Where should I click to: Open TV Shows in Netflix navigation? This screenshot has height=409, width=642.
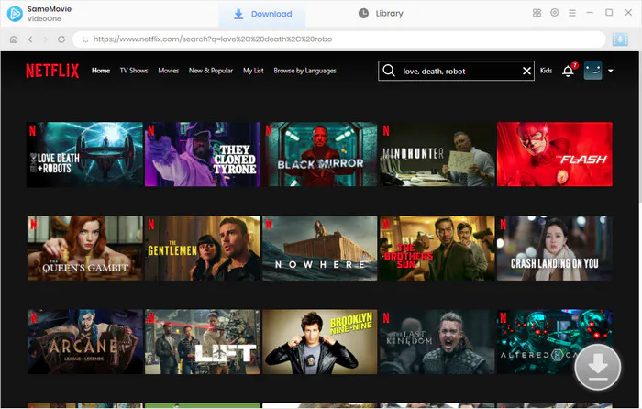[134, 71]
